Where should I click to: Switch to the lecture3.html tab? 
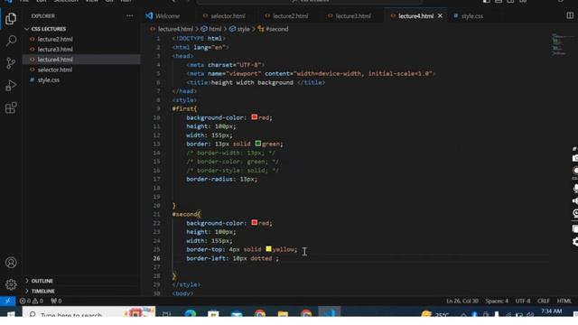coord(350,16)
